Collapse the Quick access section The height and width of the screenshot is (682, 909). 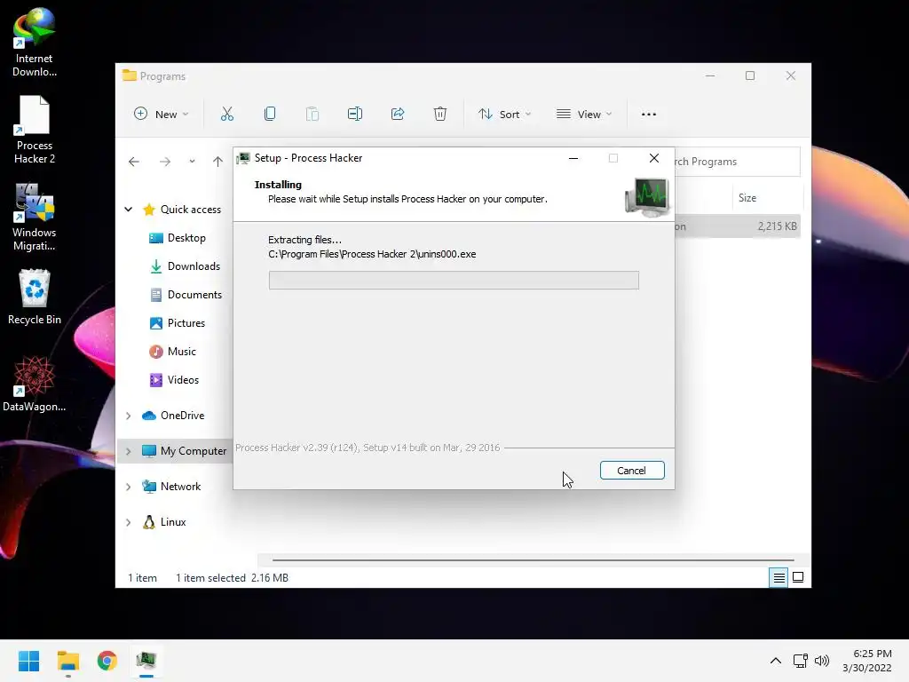click(x=128, y=210)
